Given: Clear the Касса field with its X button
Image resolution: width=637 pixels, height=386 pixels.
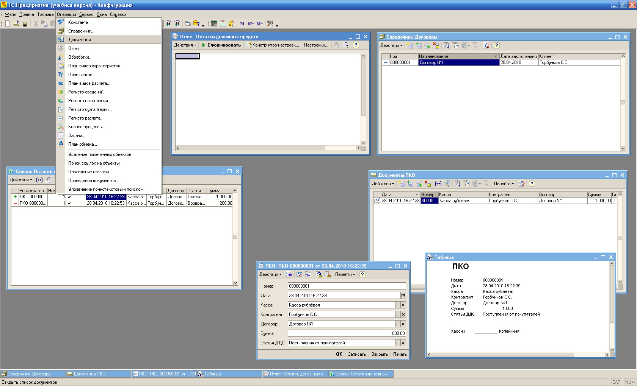Looking at the screenshot, I should coord(403,305).
